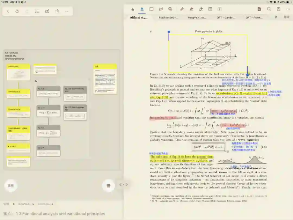The width and height of the screenshot is (293, 220).
Task: Select the text highlight tool
Action: (x=142, y=9)
